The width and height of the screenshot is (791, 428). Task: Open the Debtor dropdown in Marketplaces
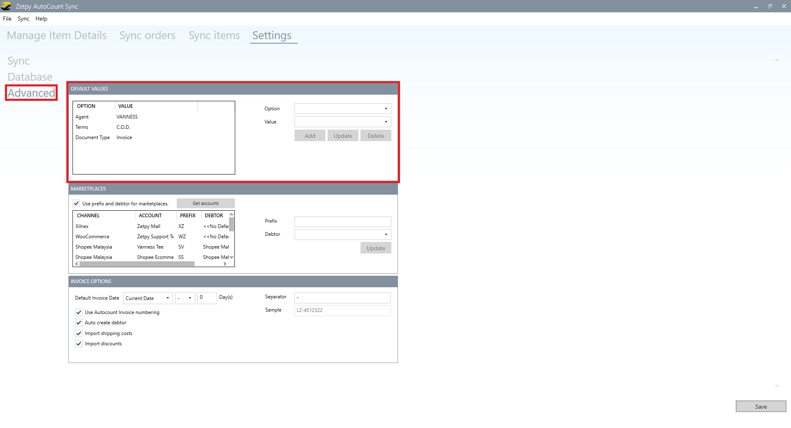tap(343, 235)
